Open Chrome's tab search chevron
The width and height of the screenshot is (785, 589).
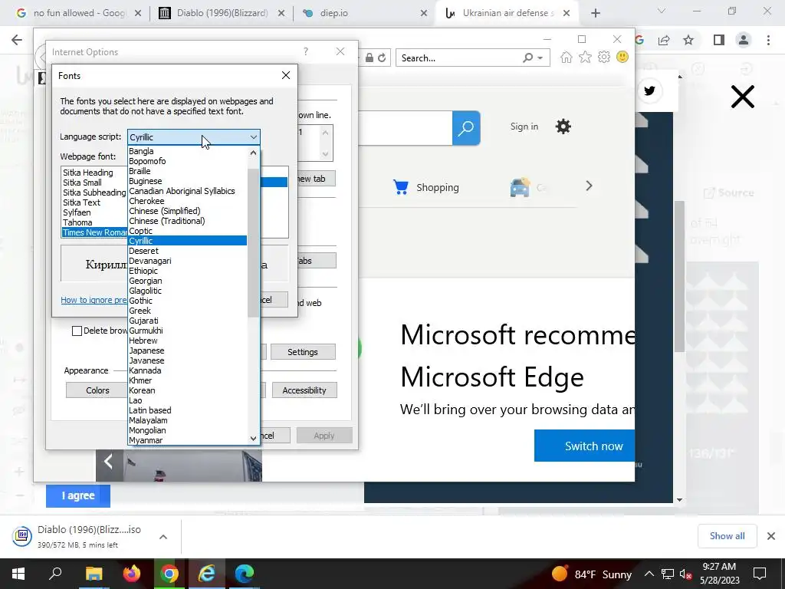click(x=661, y=11)
